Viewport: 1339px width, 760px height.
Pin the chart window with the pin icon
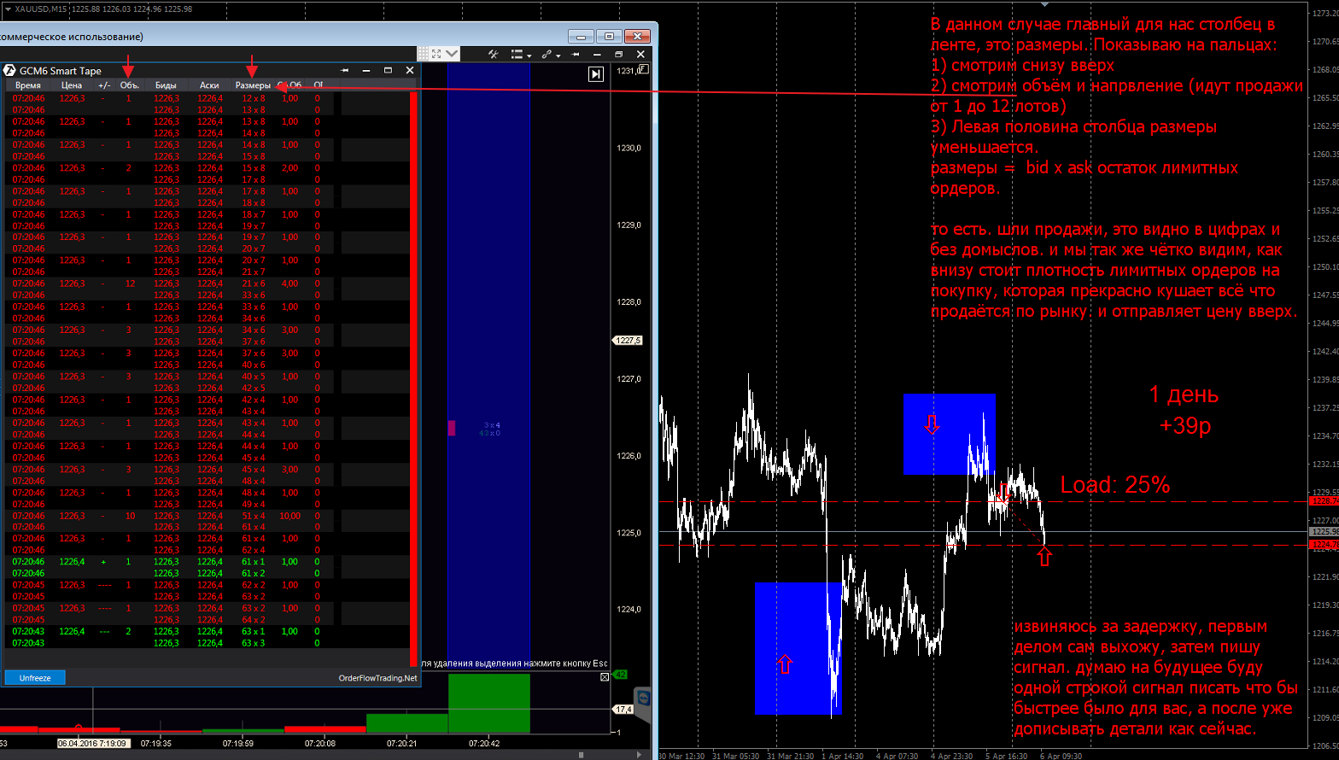[x=576, y=54]
